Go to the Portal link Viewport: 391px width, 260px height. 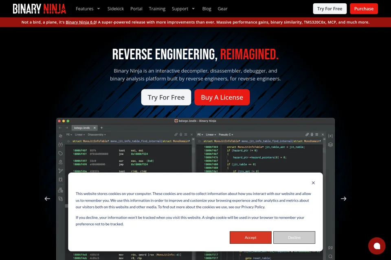click(136, 9)
